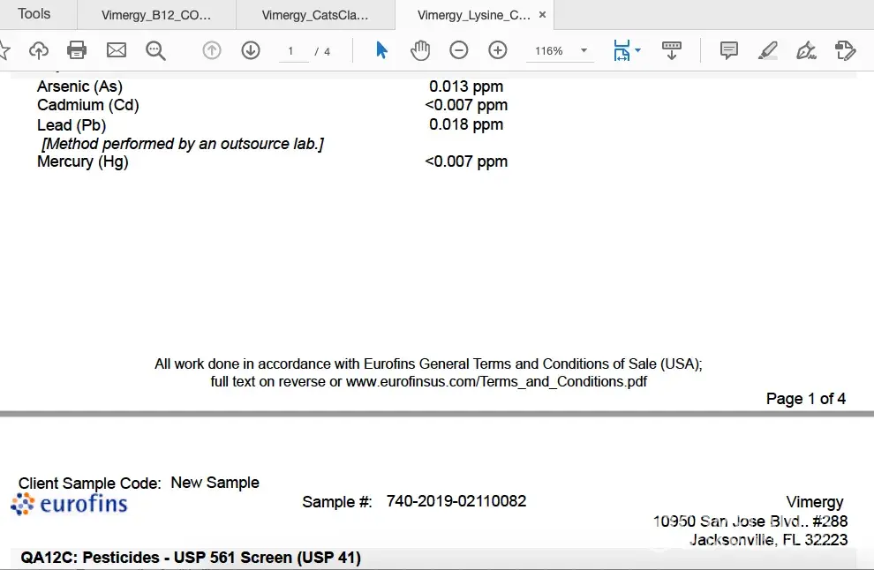Expand the fit page options arrow
Screen dimensions: 874x570
pos(638,50)
